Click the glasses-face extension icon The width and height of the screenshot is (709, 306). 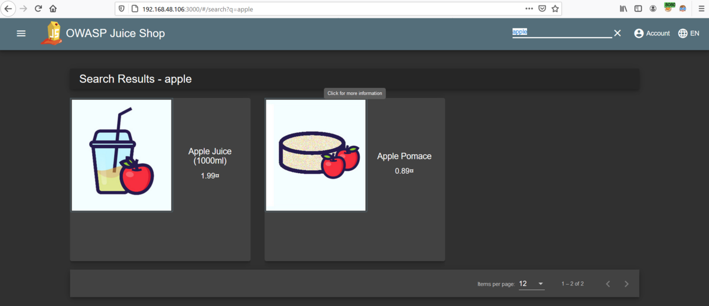pos(683,9)
